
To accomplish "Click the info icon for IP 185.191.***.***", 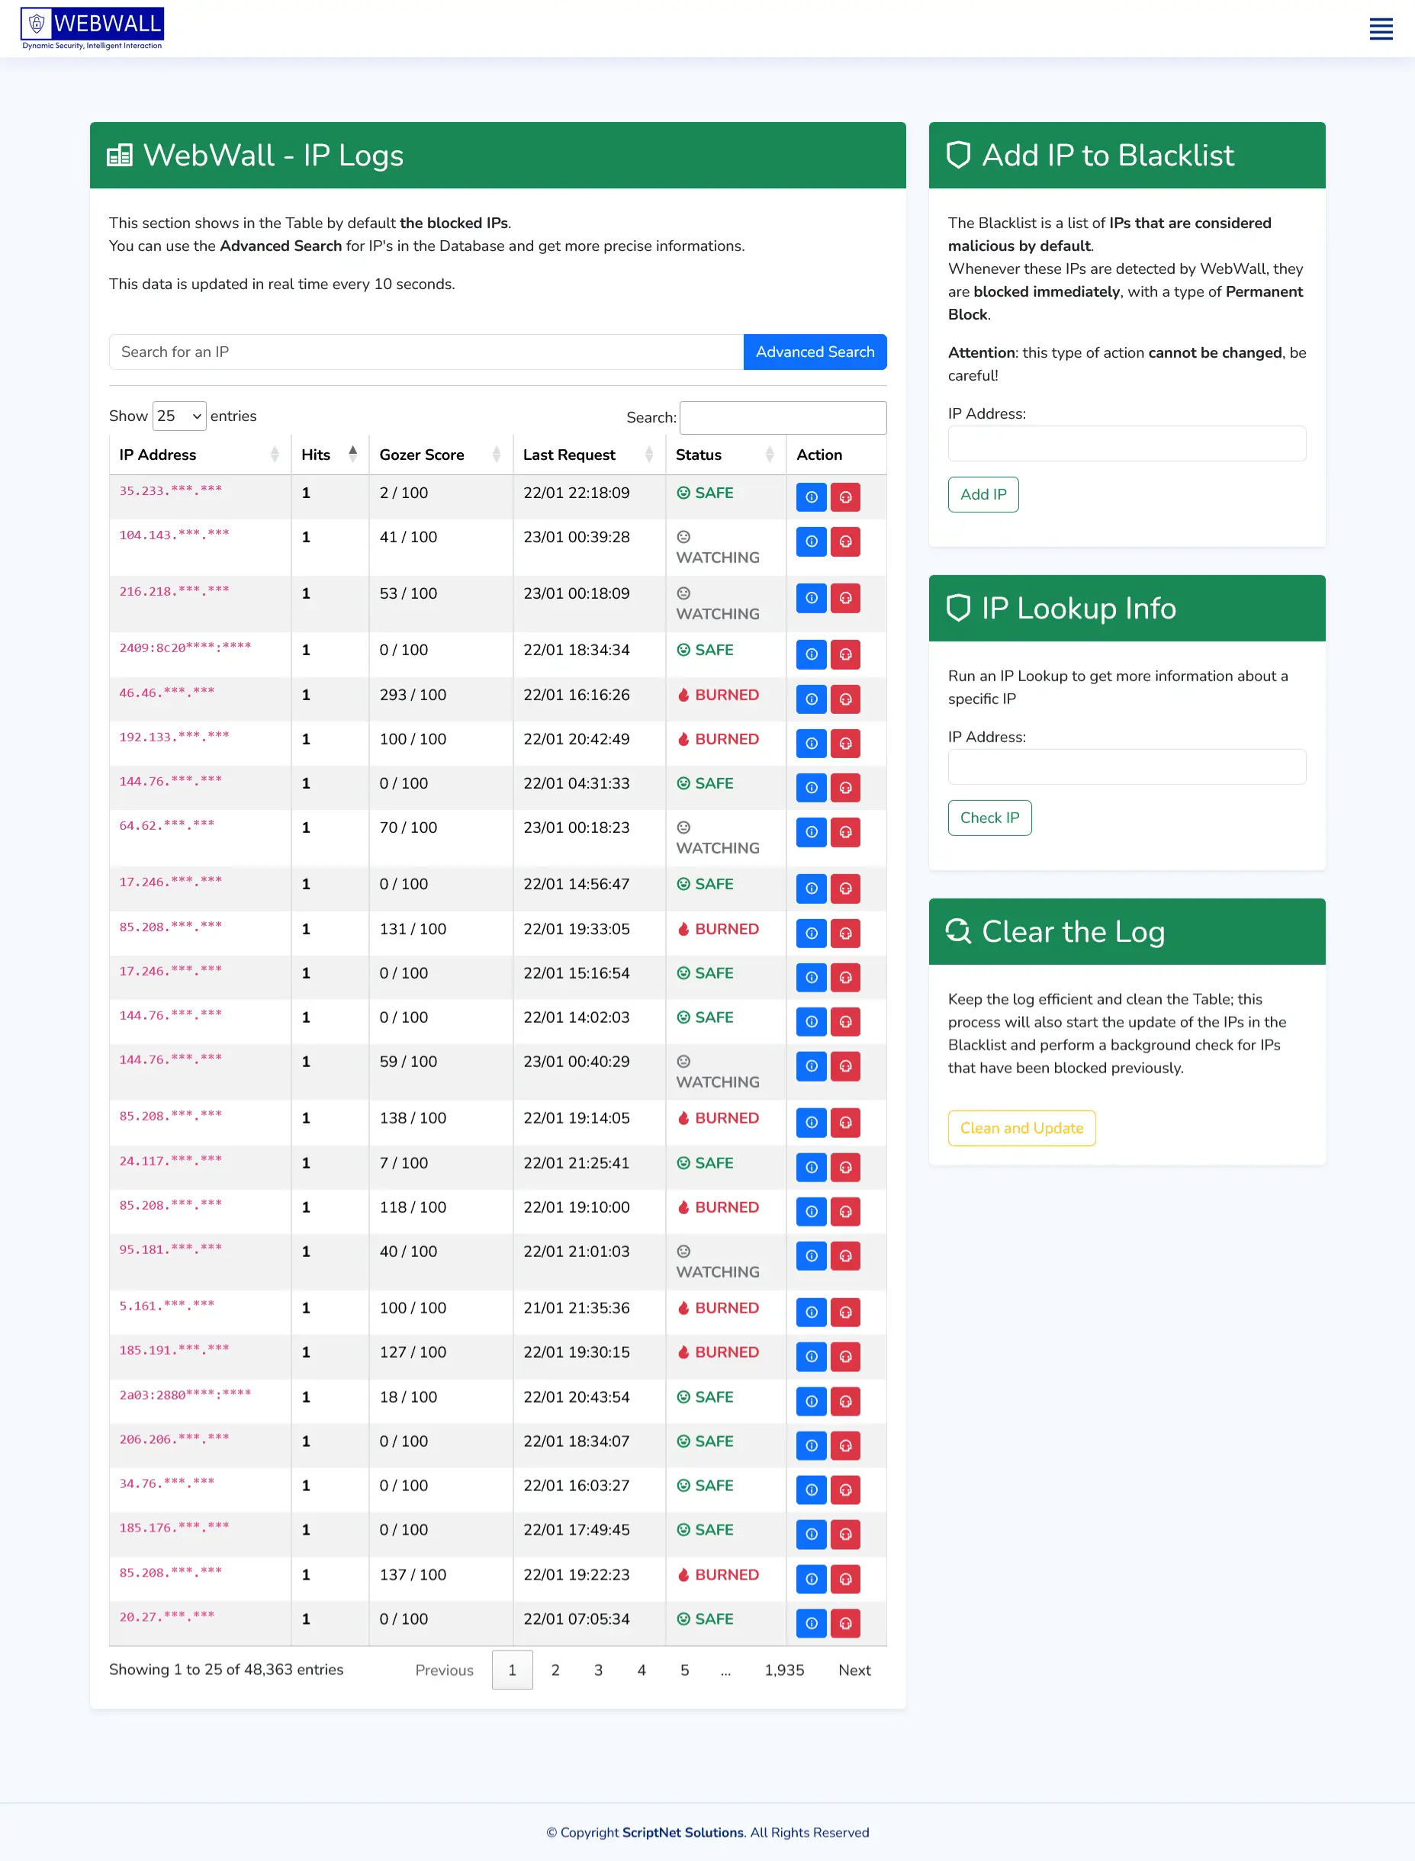I will pos(810,1357).
